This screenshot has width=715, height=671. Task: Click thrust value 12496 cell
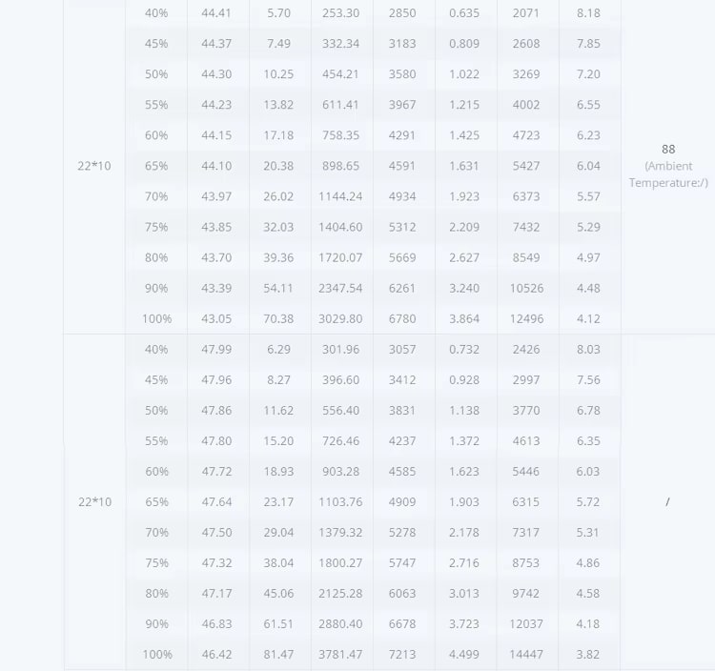[526, 318]
